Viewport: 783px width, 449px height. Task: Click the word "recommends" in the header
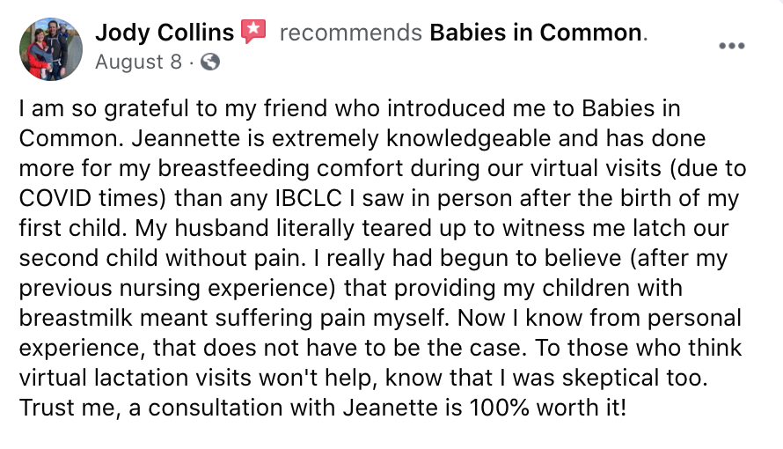(x=350, y=33)
